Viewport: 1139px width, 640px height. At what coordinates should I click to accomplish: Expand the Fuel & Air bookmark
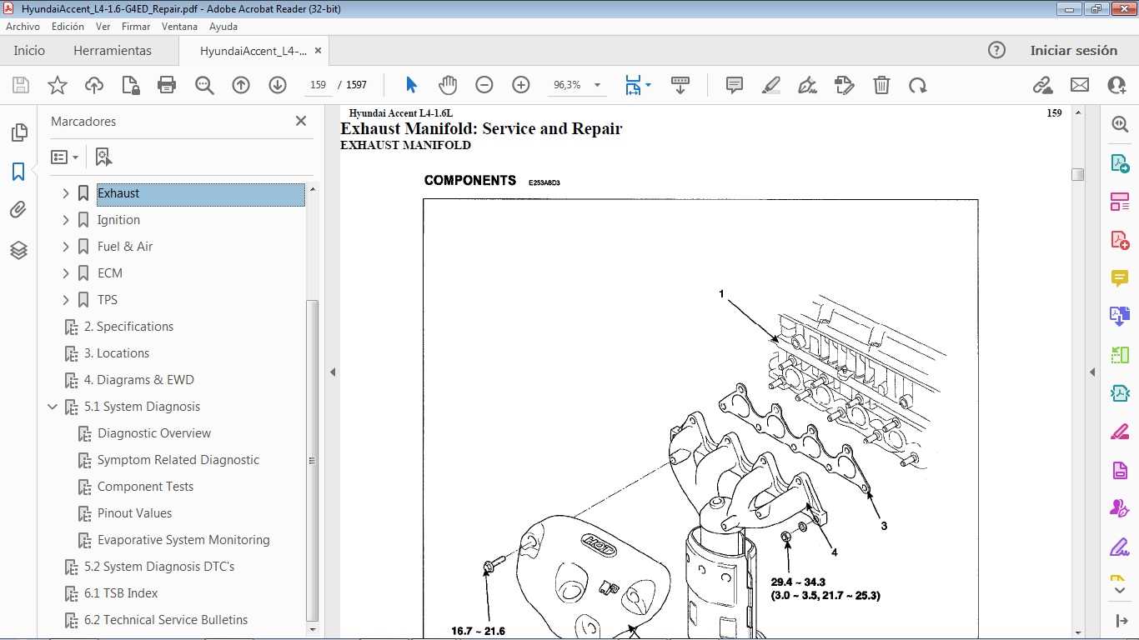coord(66,247)
